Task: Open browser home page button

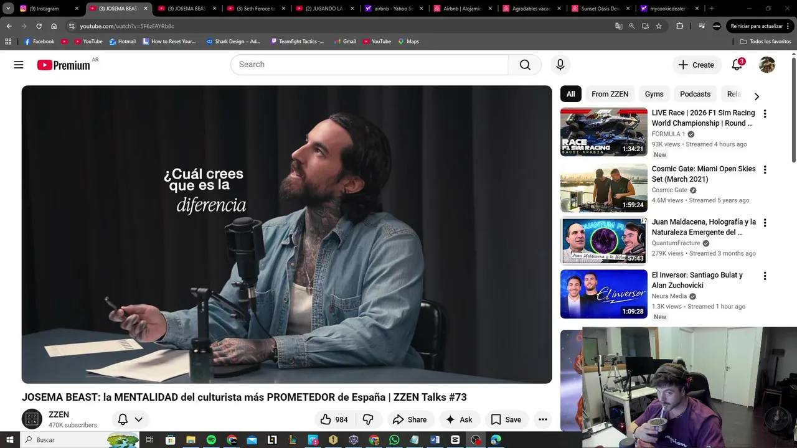Action: [x=54, y=26]
